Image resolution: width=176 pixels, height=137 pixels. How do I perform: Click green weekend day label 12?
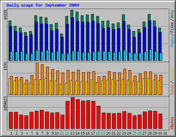click(67, 133)
